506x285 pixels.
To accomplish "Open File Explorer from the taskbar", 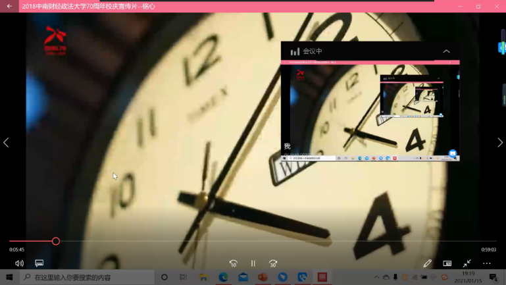I will click(x=203, y=277).
